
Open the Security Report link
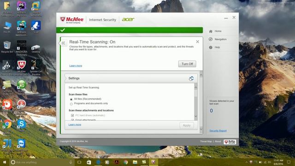coord(218,130)
